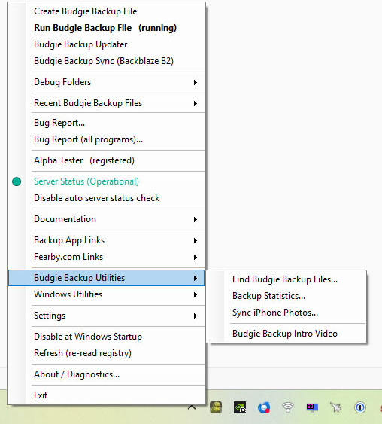Screen dimensions: 382x424
Task: Click Alpha Tester (registered) entry
Action: (106, 160)
